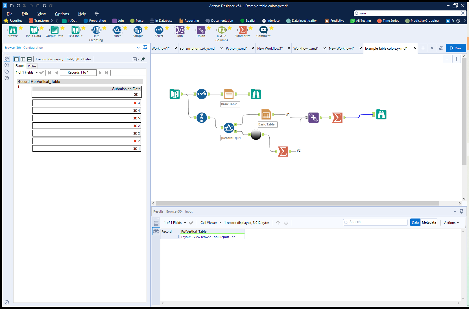Toggle horizontal split layout in Browse panel

point(29,59)
